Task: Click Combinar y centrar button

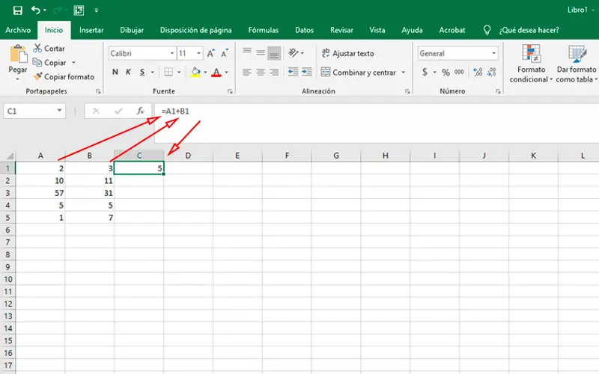Action: point(359,72)
